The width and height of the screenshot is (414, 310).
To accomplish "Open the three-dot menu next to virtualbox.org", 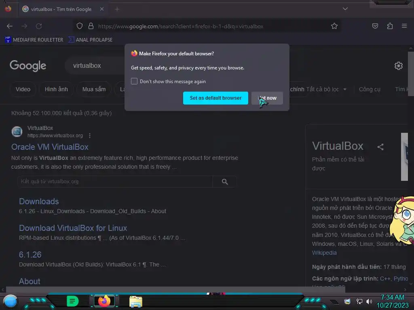I will point(90,136).
